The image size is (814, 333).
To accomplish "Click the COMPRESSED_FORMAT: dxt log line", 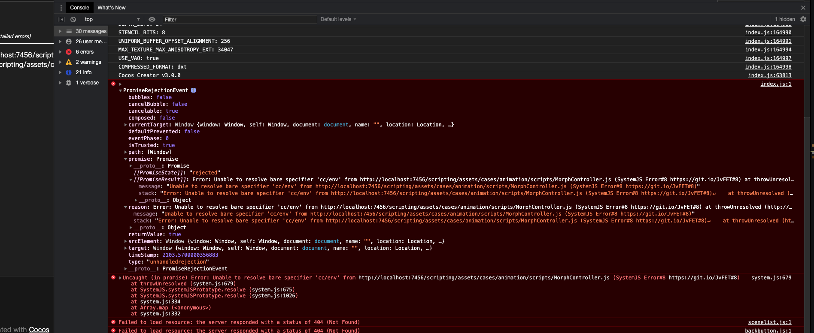I will (152, 67).
